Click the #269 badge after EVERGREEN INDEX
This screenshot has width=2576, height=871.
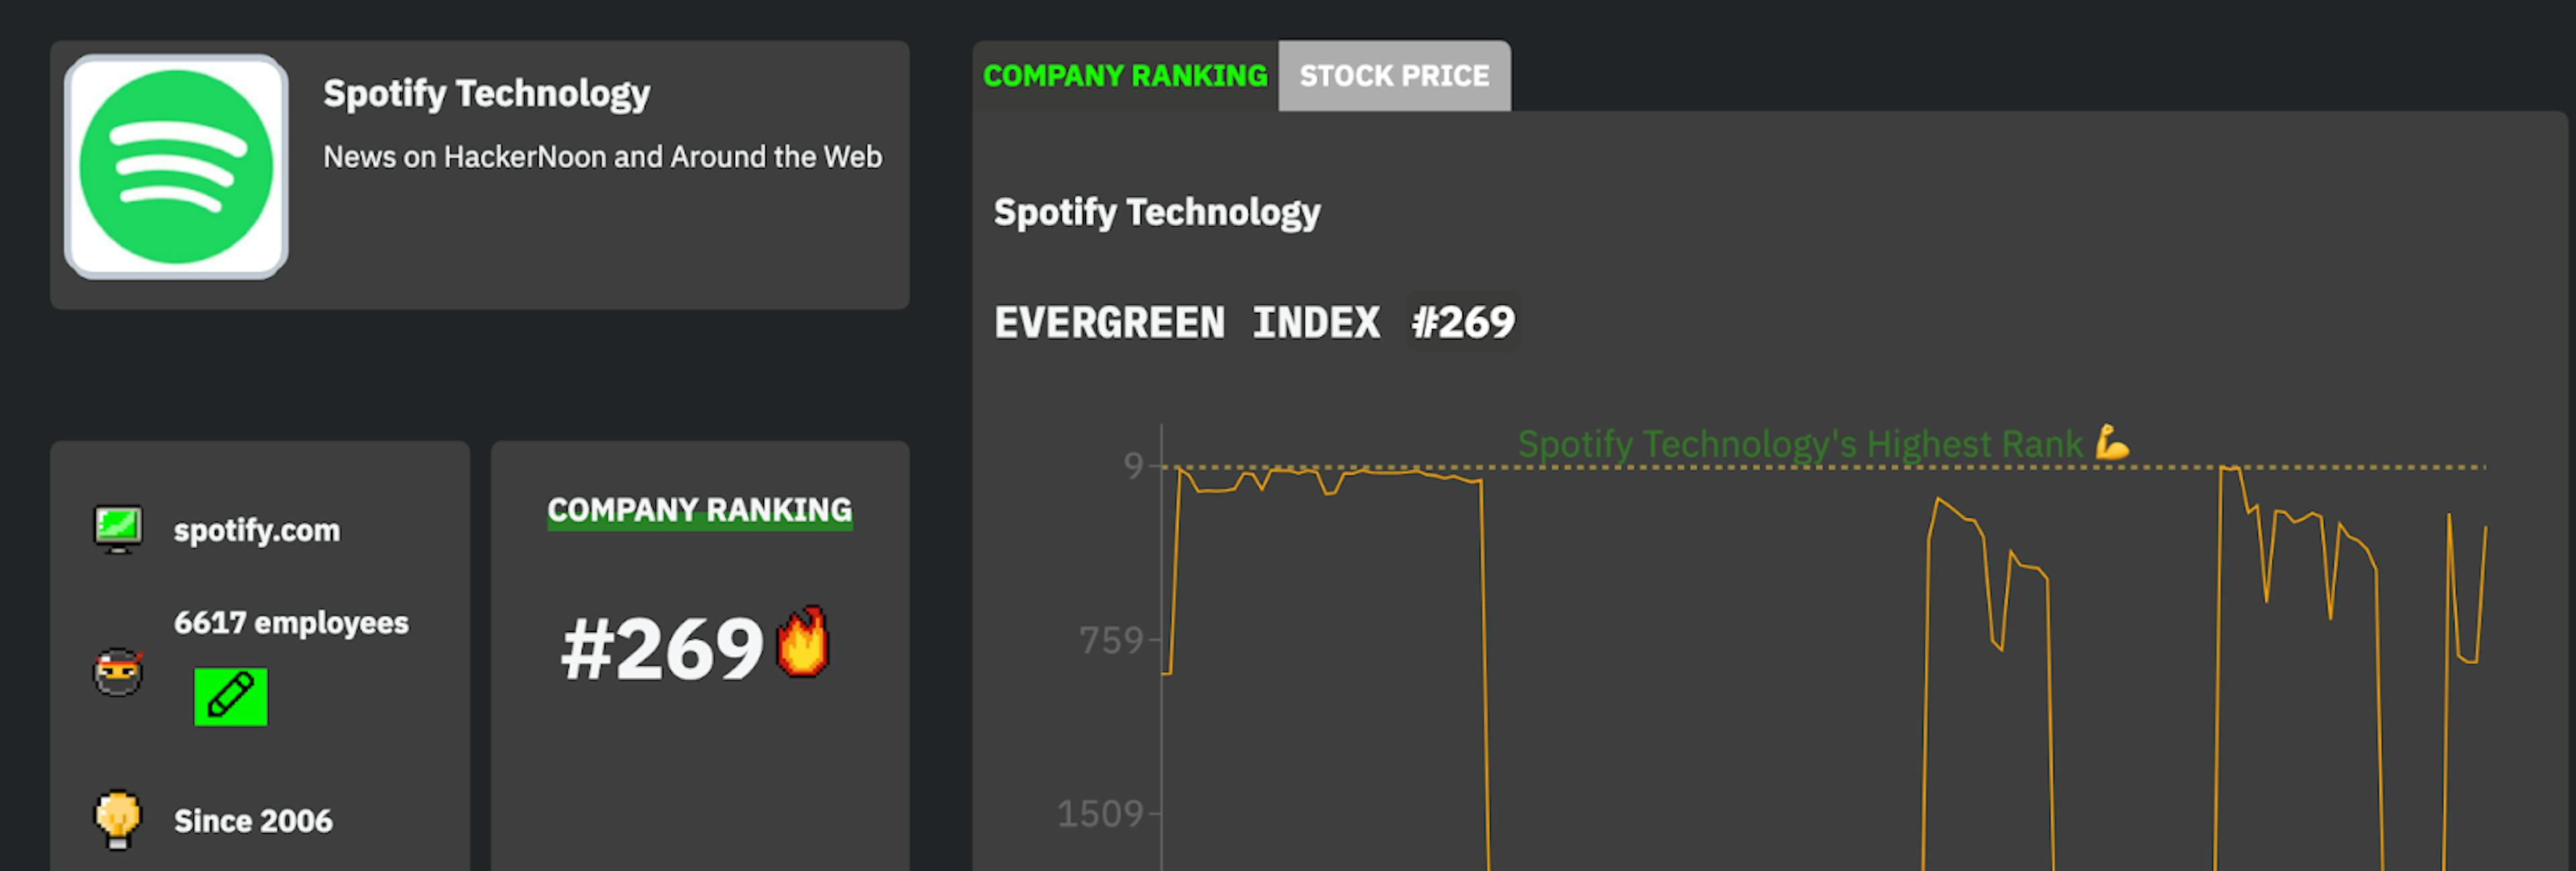click(1463, 322)
